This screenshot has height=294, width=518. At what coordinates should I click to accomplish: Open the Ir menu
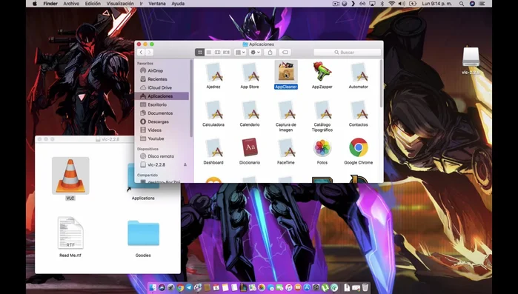(x=141, y=4)
